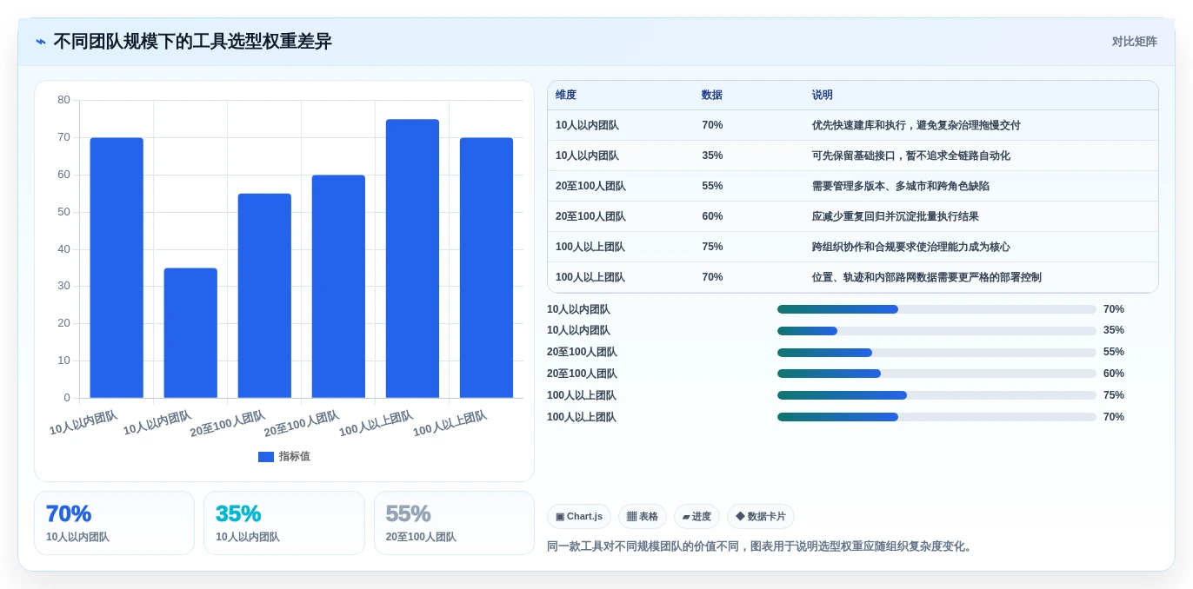The height and width of the screenshot is (589, 1193).
Task: Click the cell 应减少重复回归并沉淀批量执行结果
Action: (896, 216)
